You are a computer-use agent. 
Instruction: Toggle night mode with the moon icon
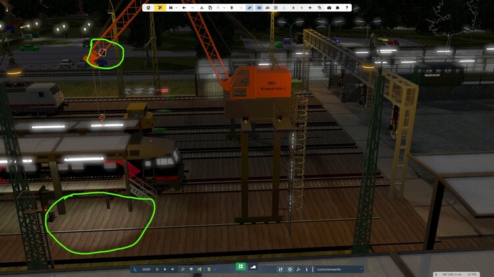click(136, 269)
